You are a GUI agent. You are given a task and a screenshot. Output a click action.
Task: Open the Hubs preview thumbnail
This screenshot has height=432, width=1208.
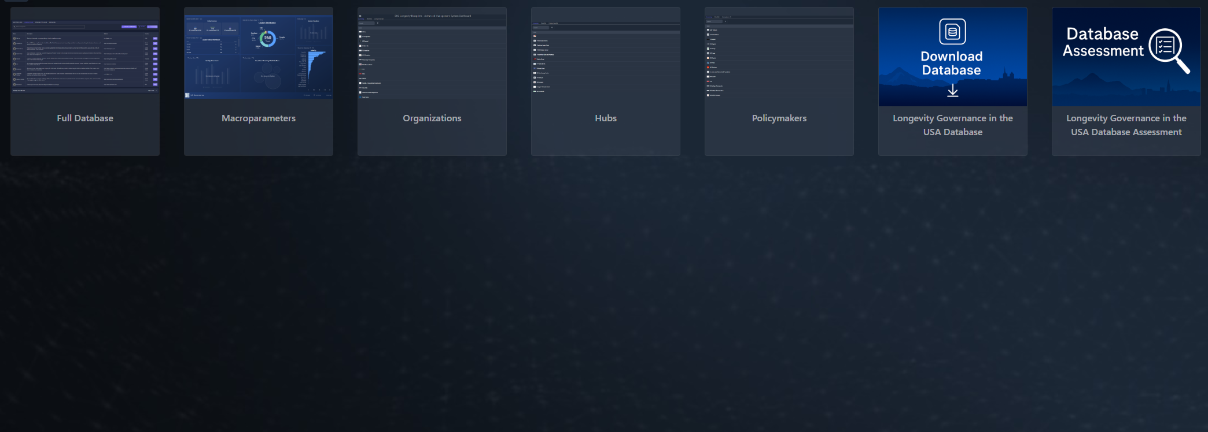tap(606, 57)
